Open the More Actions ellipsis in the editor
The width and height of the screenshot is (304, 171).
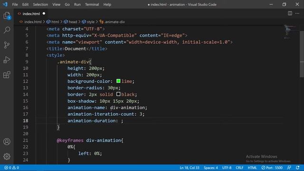(x=297, y=13)
